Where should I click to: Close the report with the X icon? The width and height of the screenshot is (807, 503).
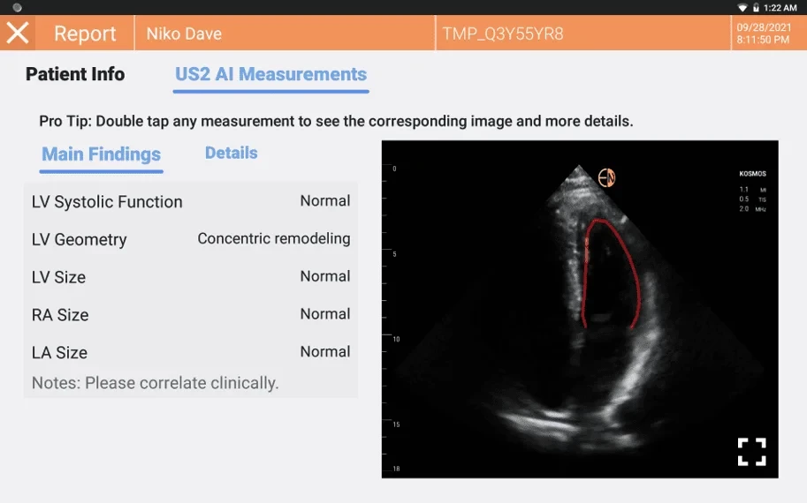pyautogui.click(x=18, y=33)
